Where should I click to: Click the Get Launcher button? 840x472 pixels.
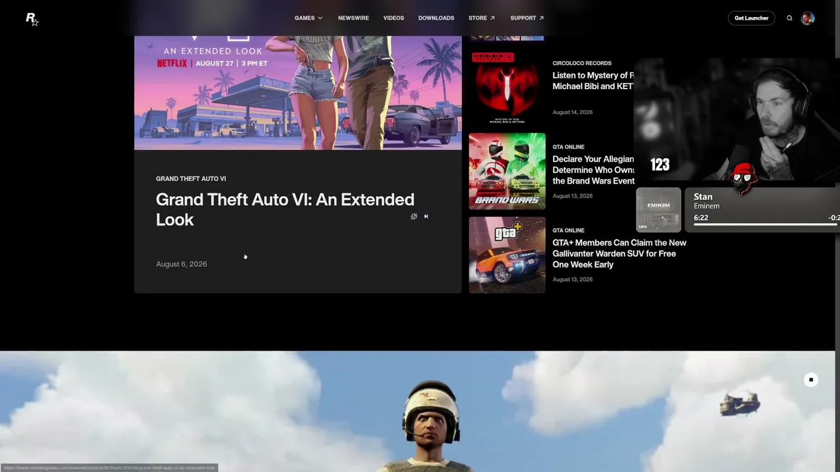click(x=751, y=18)
